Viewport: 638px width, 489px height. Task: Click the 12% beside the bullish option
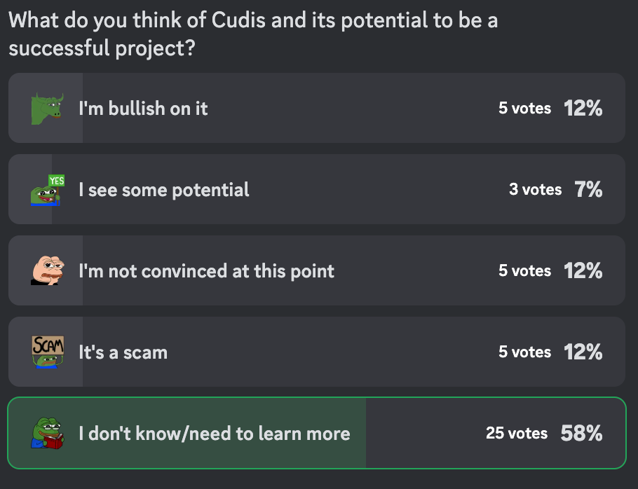[583, 109]
